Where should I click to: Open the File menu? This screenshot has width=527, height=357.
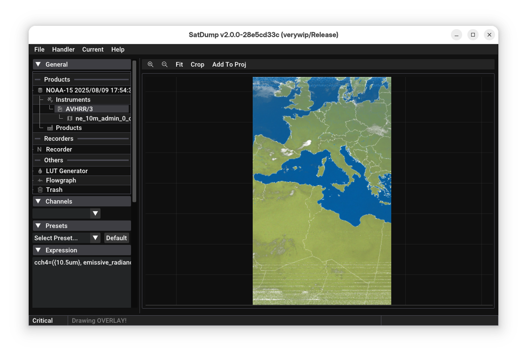(39, 49)
